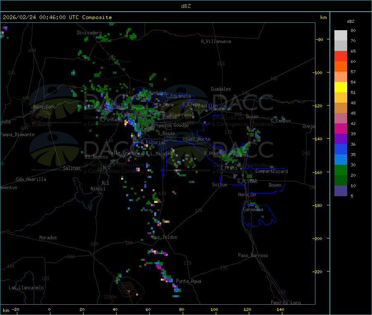The width and height of the screenshot is (372, 315).
Task: Click the Los_Toldos label
Action: pyautogui.click(x=165, y=237)
